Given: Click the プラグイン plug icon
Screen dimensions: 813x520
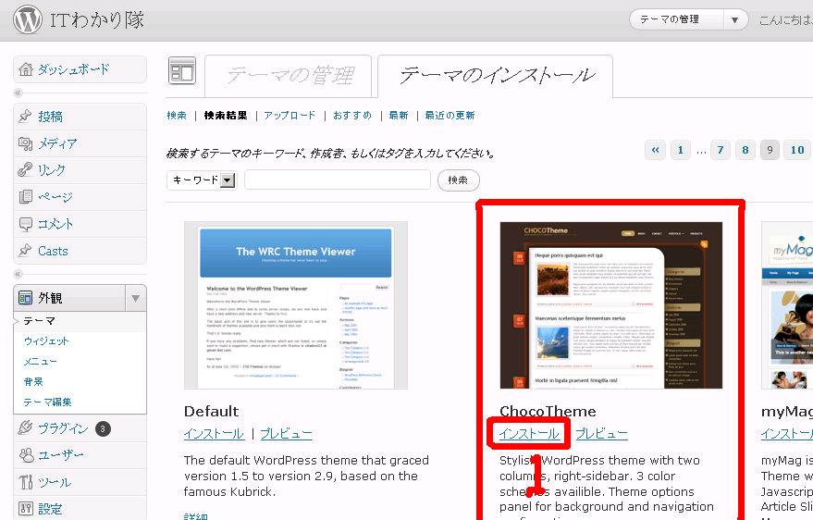Looking at the screenshot, I should (x=25, y=428).
